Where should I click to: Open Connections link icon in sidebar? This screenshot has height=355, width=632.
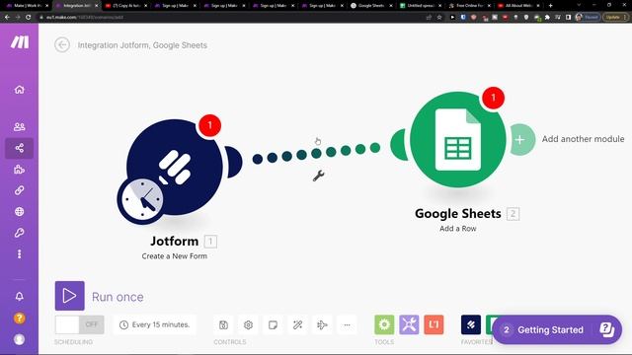20,190
